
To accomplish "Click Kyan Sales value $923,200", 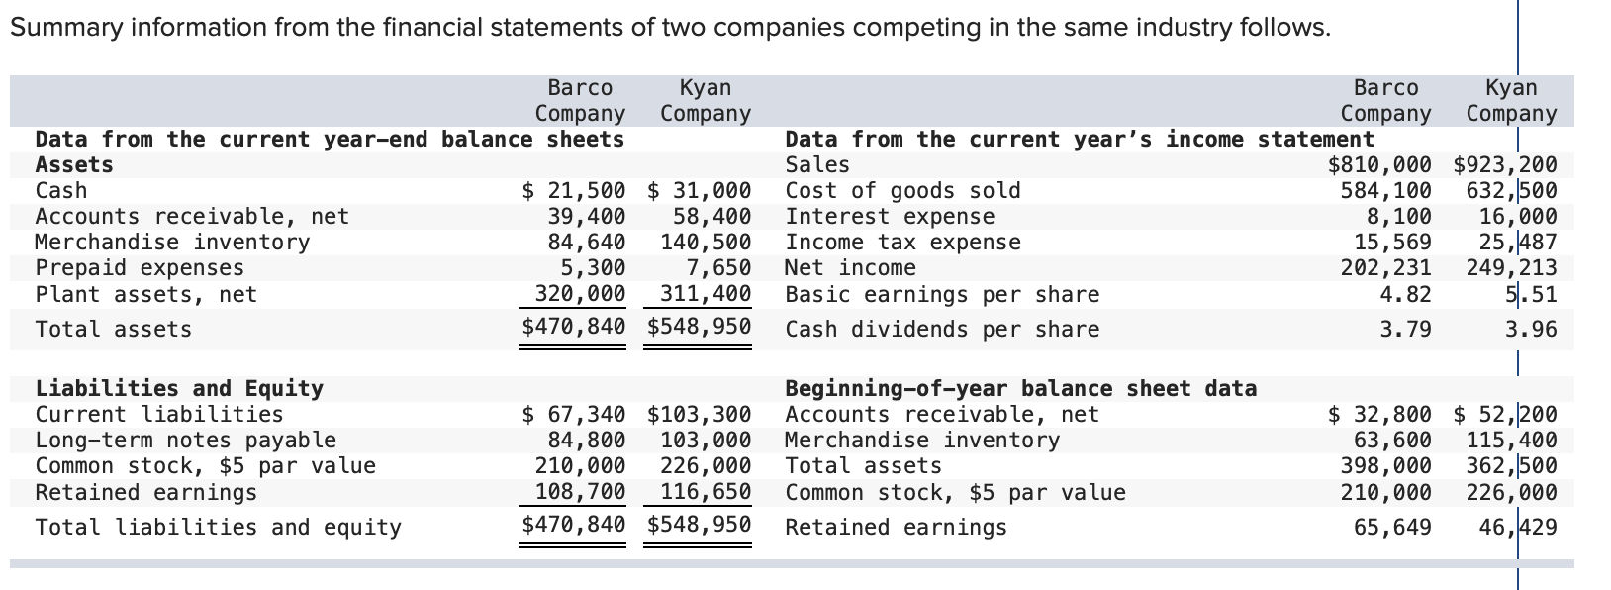I will tap(1505, 164).
